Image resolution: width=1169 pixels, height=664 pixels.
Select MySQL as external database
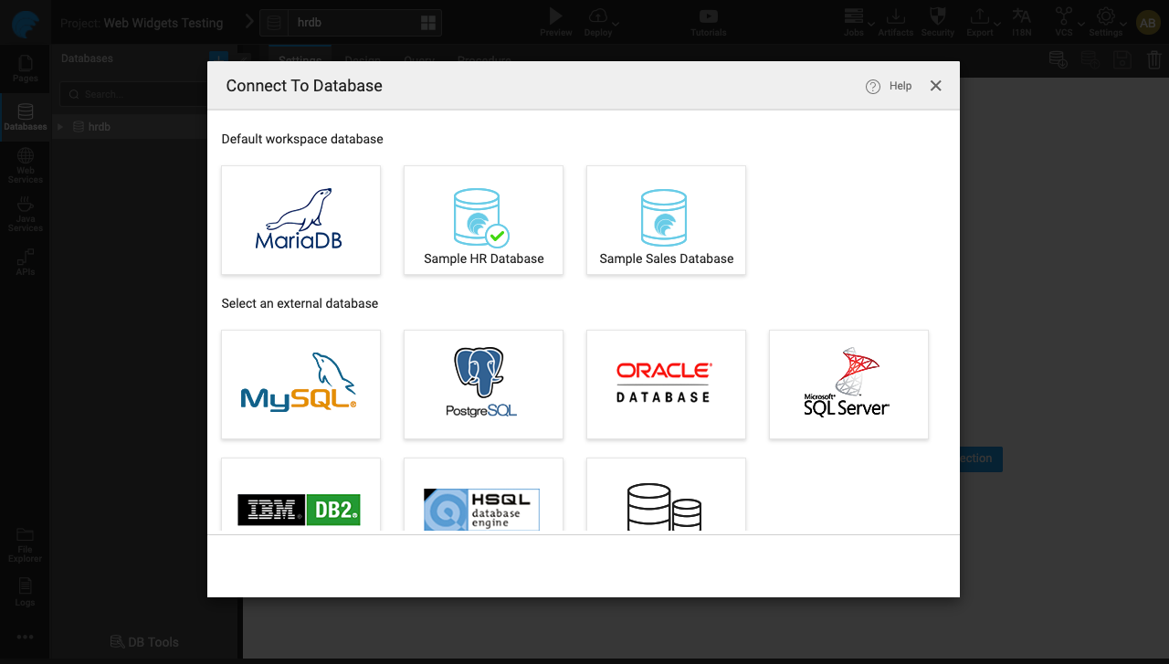pos(300,385)
